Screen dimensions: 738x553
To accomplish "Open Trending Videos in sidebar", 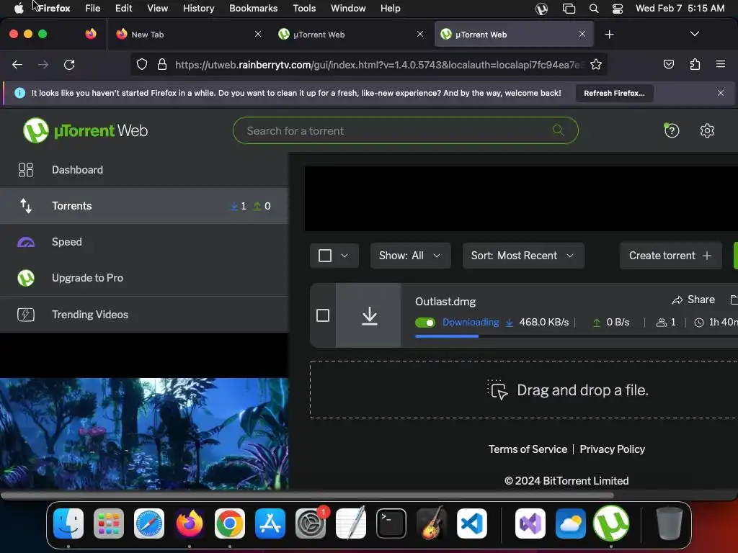I will pos(144,315).
